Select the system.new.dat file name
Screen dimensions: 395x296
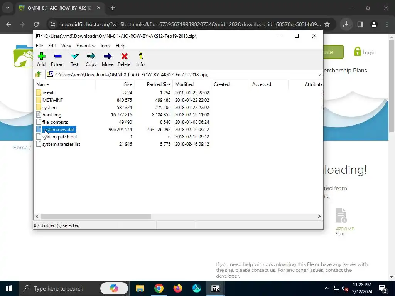(58, 129)
